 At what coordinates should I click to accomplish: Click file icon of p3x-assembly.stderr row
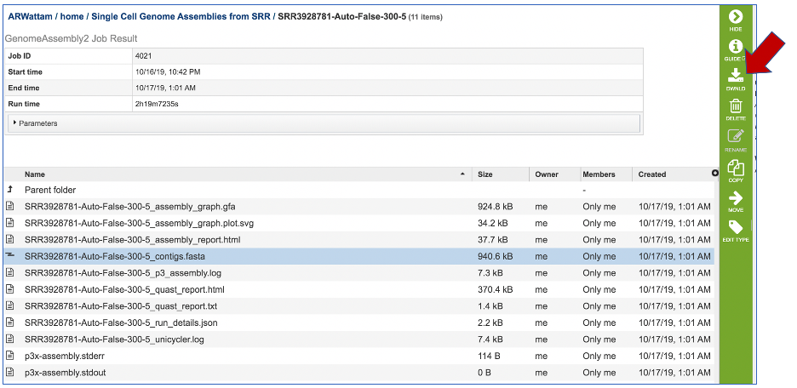[x=9, y=356]
